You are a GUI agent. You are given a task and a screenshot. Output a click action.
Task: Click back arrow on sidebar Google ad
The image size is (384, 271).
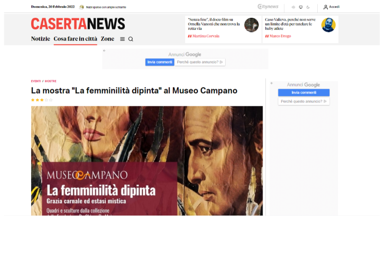(x=272, y=83)
